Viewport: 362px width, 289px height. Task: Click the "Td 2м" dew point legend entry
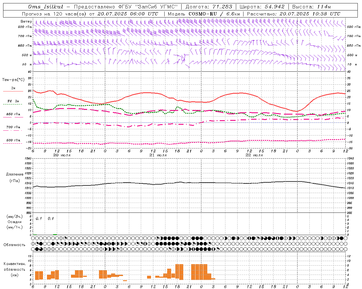[13, 101]
